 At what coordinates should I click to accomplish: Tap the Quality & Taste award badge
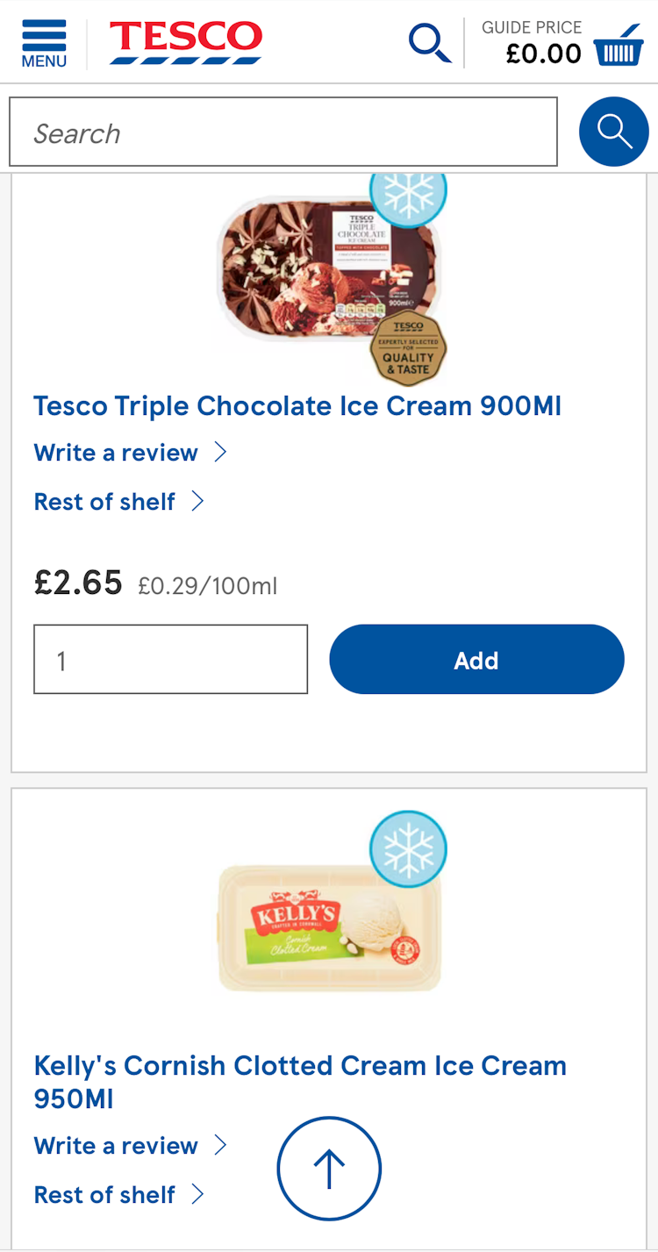[408, 348]
